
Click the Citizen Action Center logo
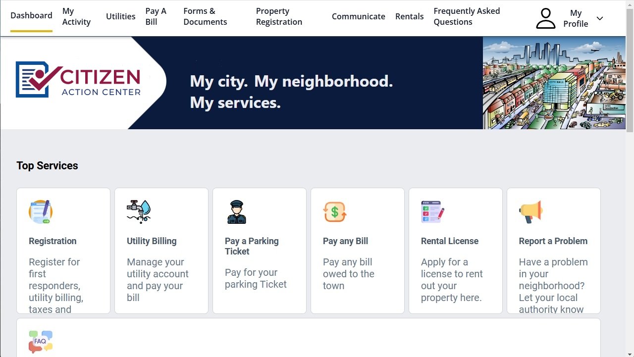(78, 79)
